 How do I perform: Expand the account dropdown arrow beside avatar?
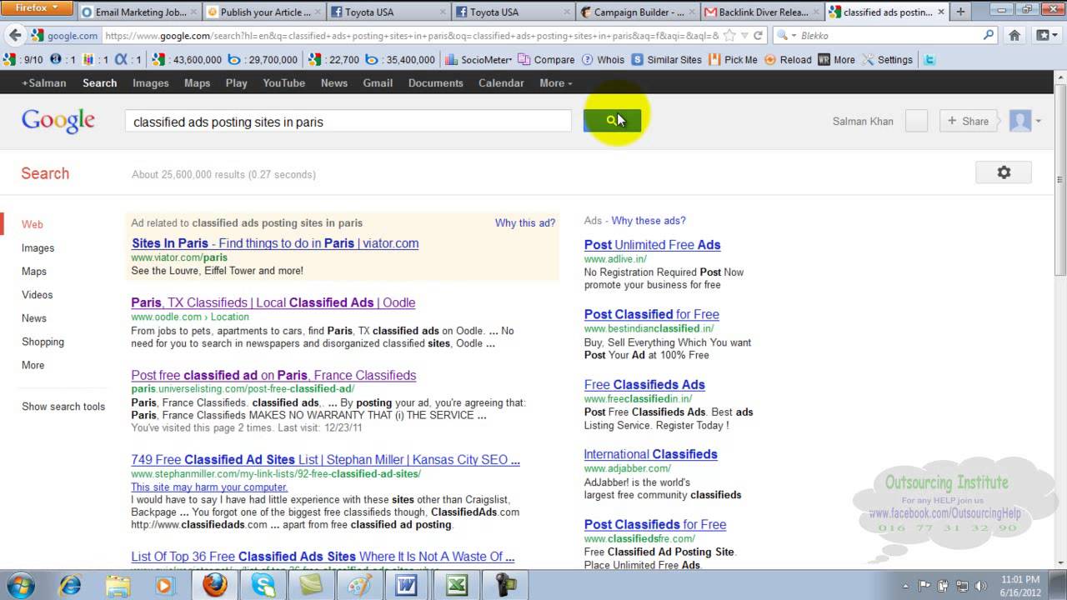pos(1038,122)
